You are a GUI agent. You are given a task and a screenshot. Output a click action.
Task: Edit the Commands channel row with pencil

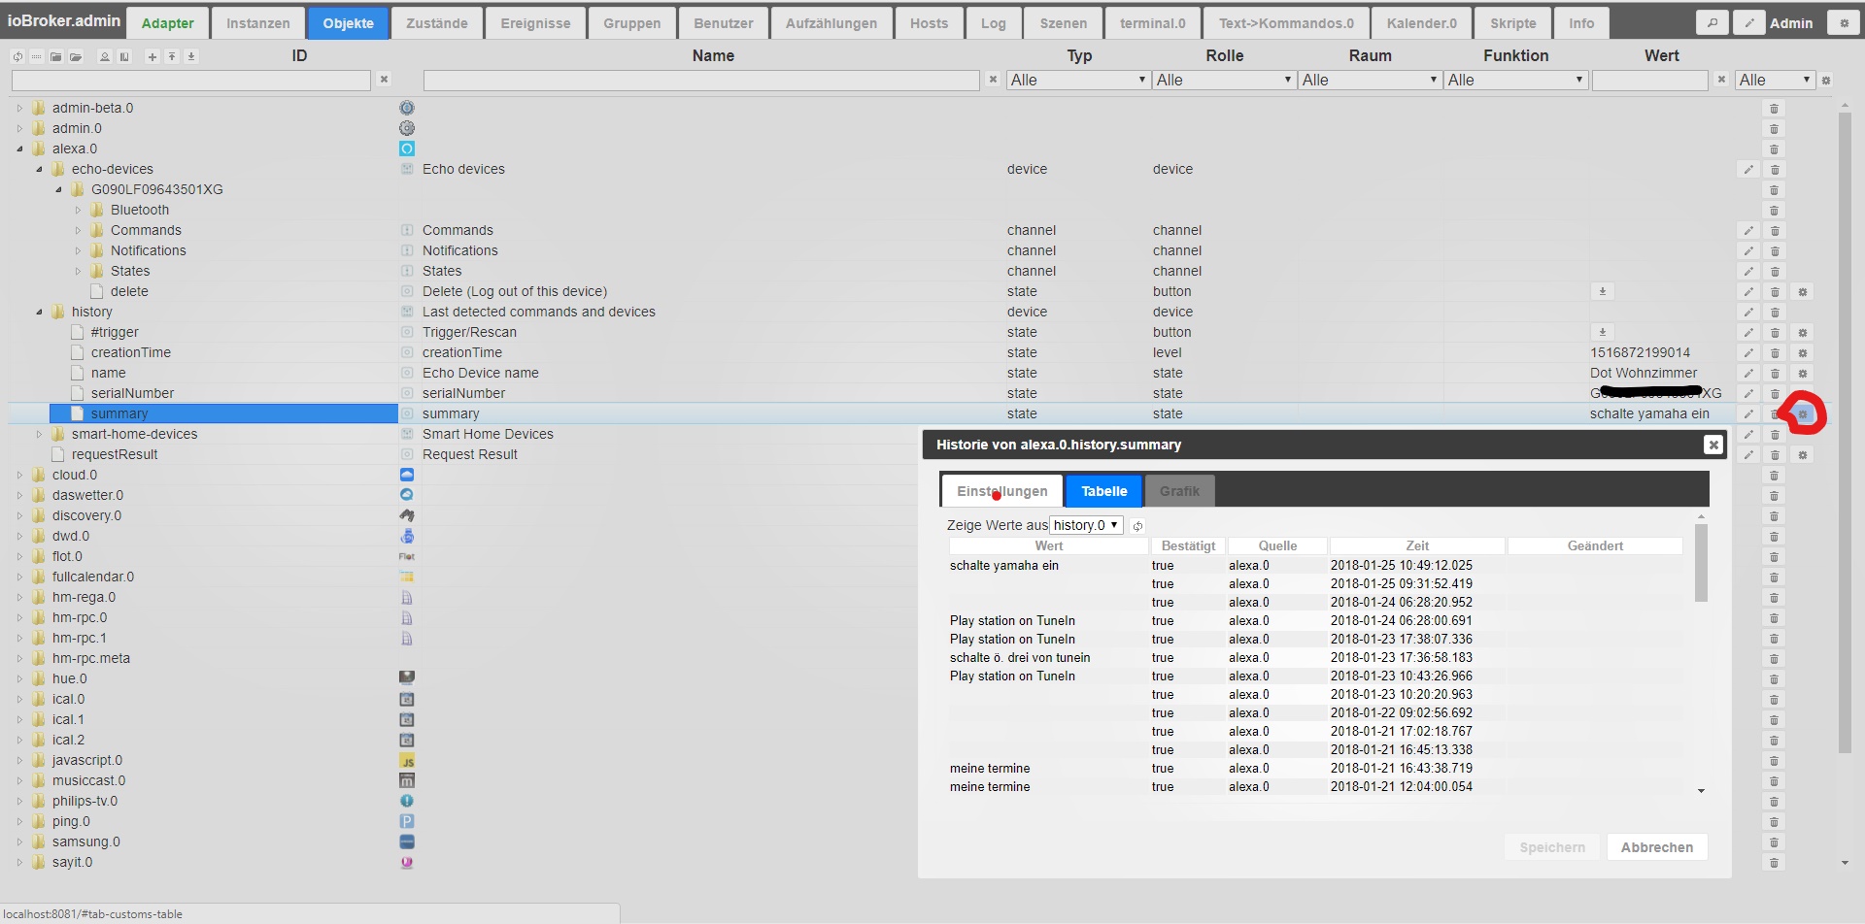click(1748, 231)
